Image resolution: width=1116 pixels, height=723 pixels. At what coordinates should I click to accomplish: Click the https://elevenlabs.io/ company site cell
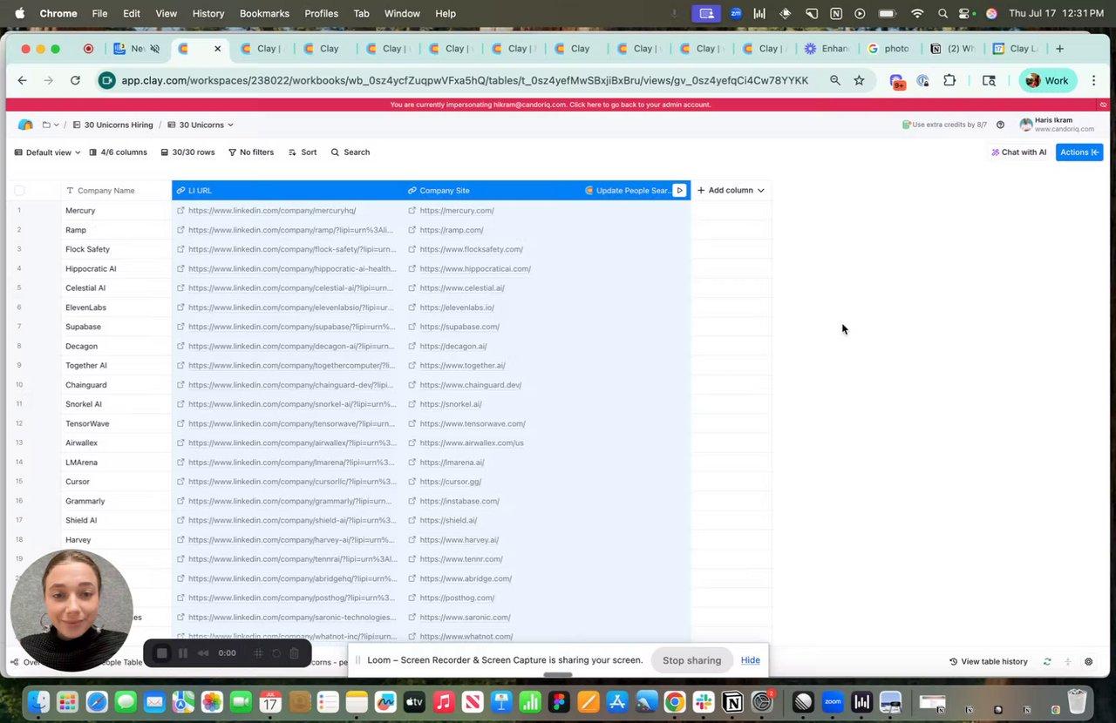click(490, 307)
